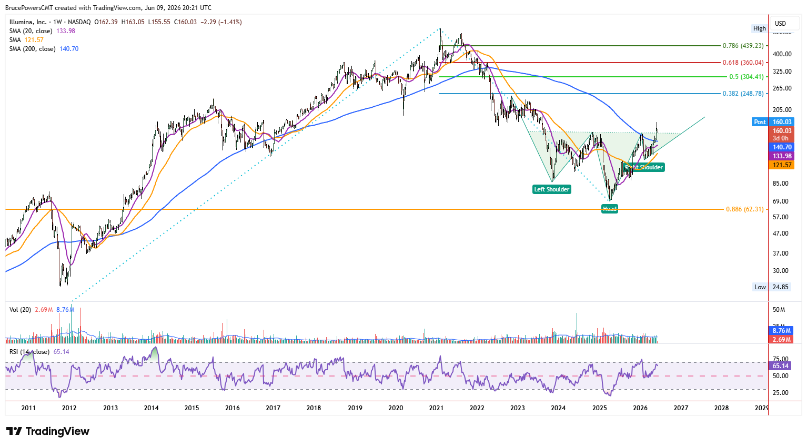The image size is (807, 447).
Task: Click the blue Post price tag
Action: [760, 122]
